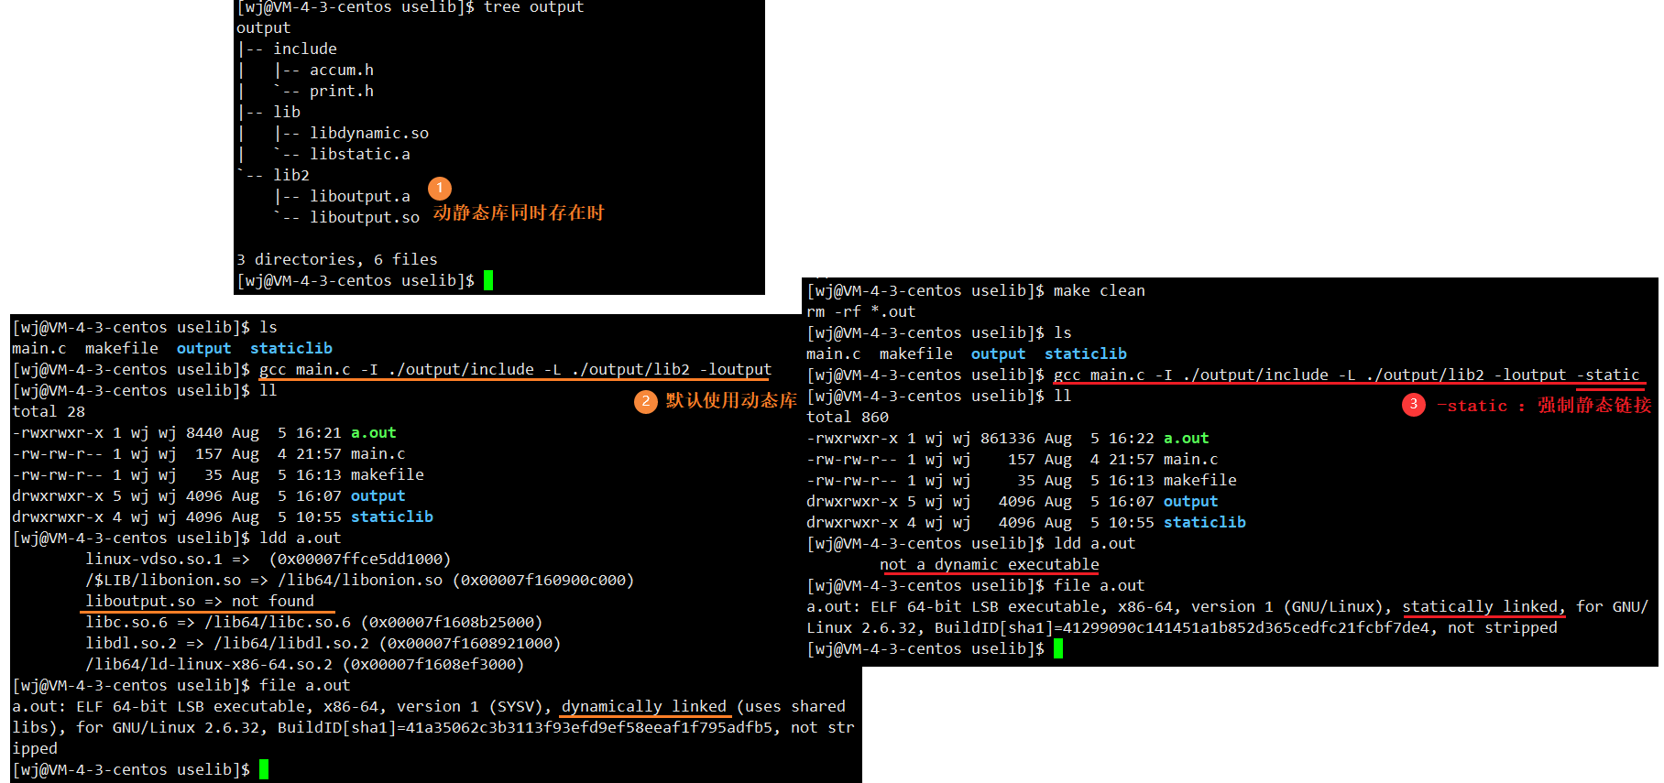This screenshot has width=1664, height=783.
Task: Click 'linux-vdso.so.1' in ldd output
Action: tap(154, 559)
